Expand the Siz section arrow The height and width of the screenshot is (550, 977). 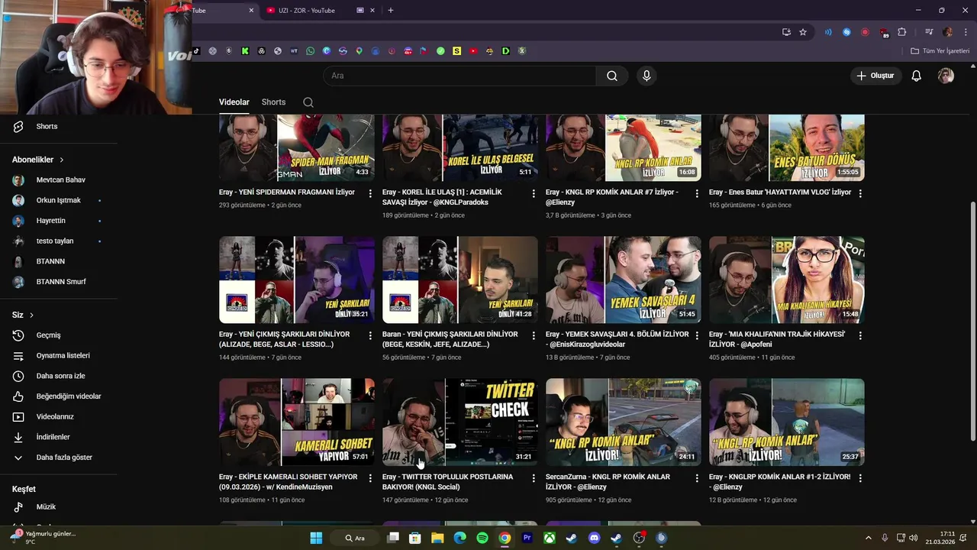click(x=31, y=315)
